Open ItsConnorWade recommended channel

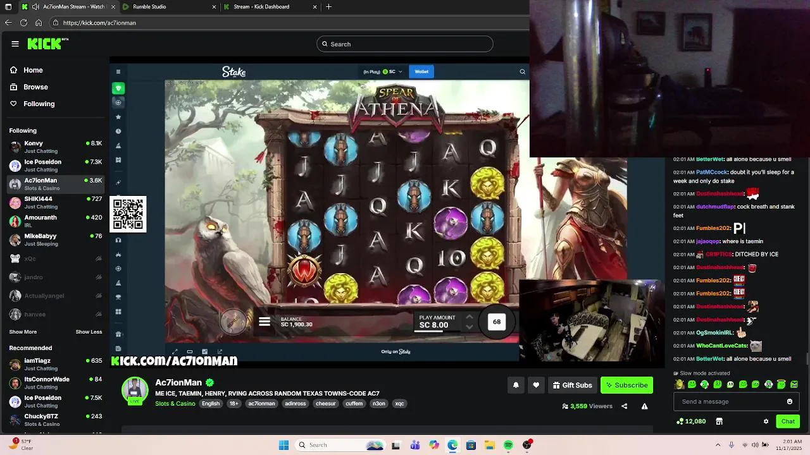(56, 383)
